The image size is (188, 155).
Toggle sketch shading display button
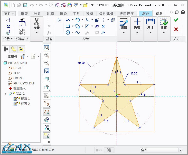(47, 135)
